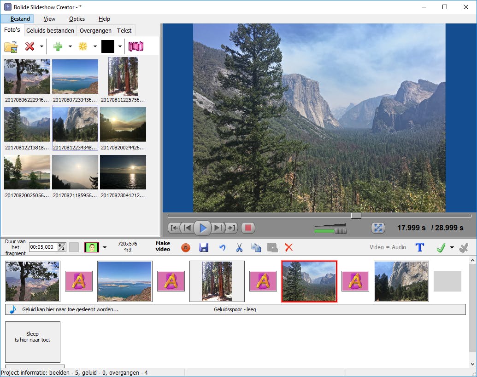Click the Video = Audio button
Screen dimensions: 477x377
[388, 247]
